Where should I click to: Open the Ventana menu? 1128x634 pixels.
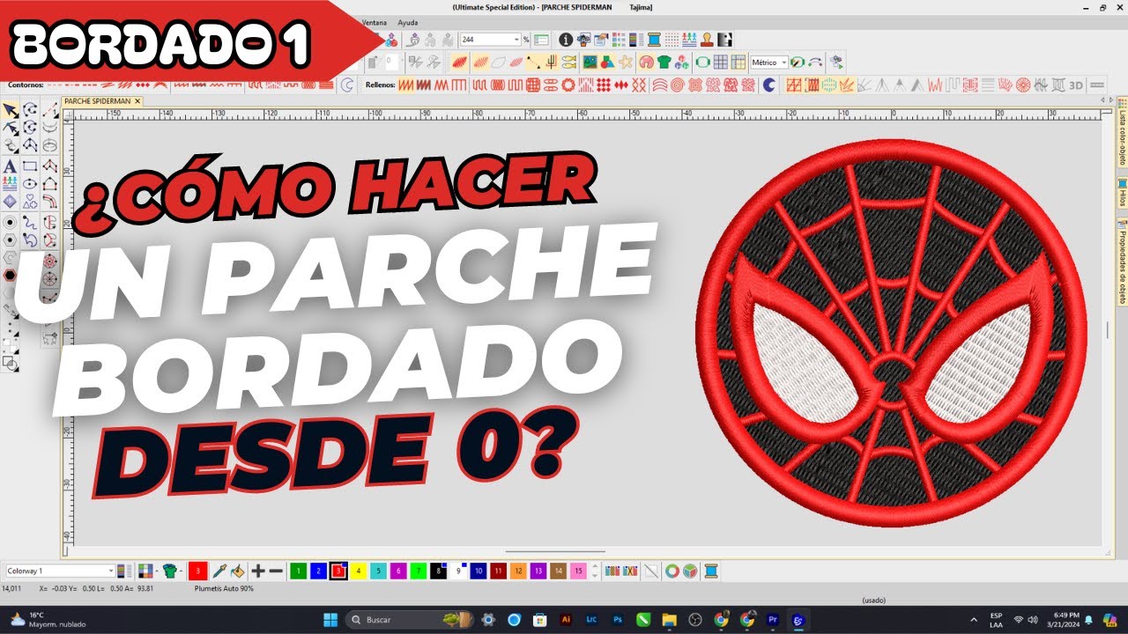click(374, 22)
